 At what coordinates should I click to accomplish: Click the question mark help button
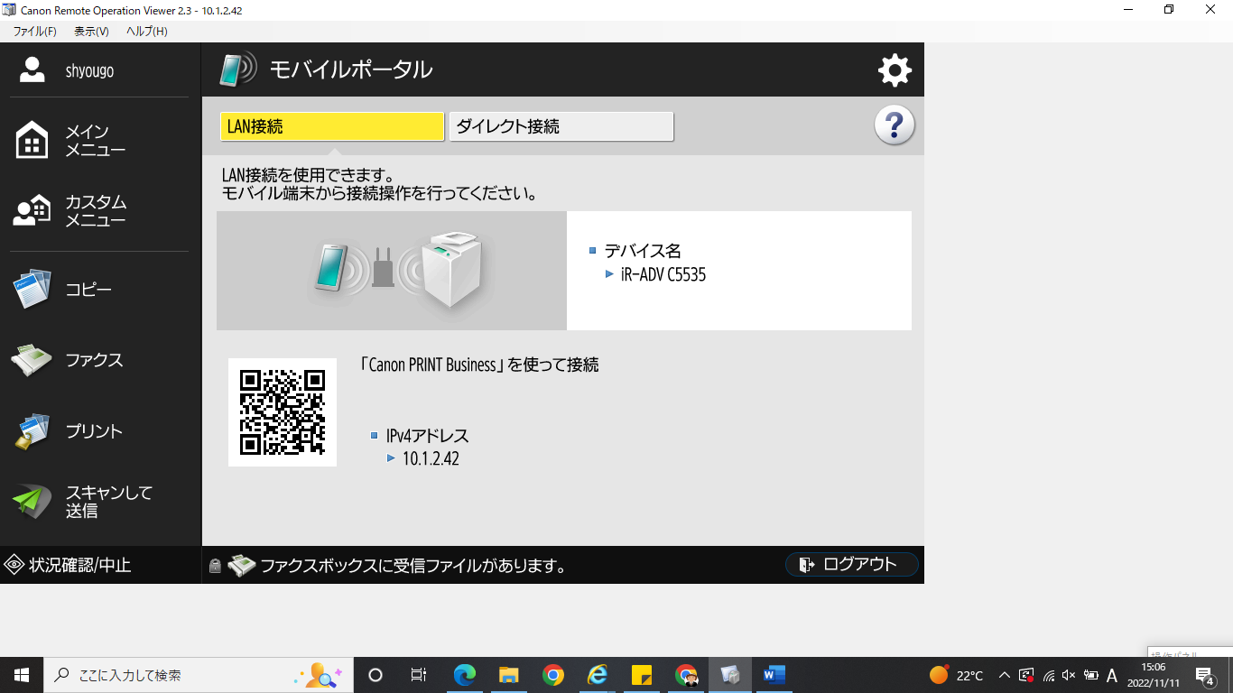[895, 125]
